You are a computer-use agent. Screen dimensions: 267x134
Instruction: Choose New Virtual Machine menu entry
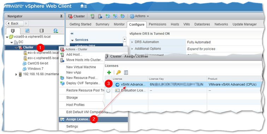coord(81,67)
